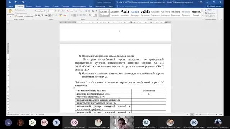Image resolution: width=230 pixels, height=129 pixels.
Task: Click the +22 more participants button
Action: (9, 123)
